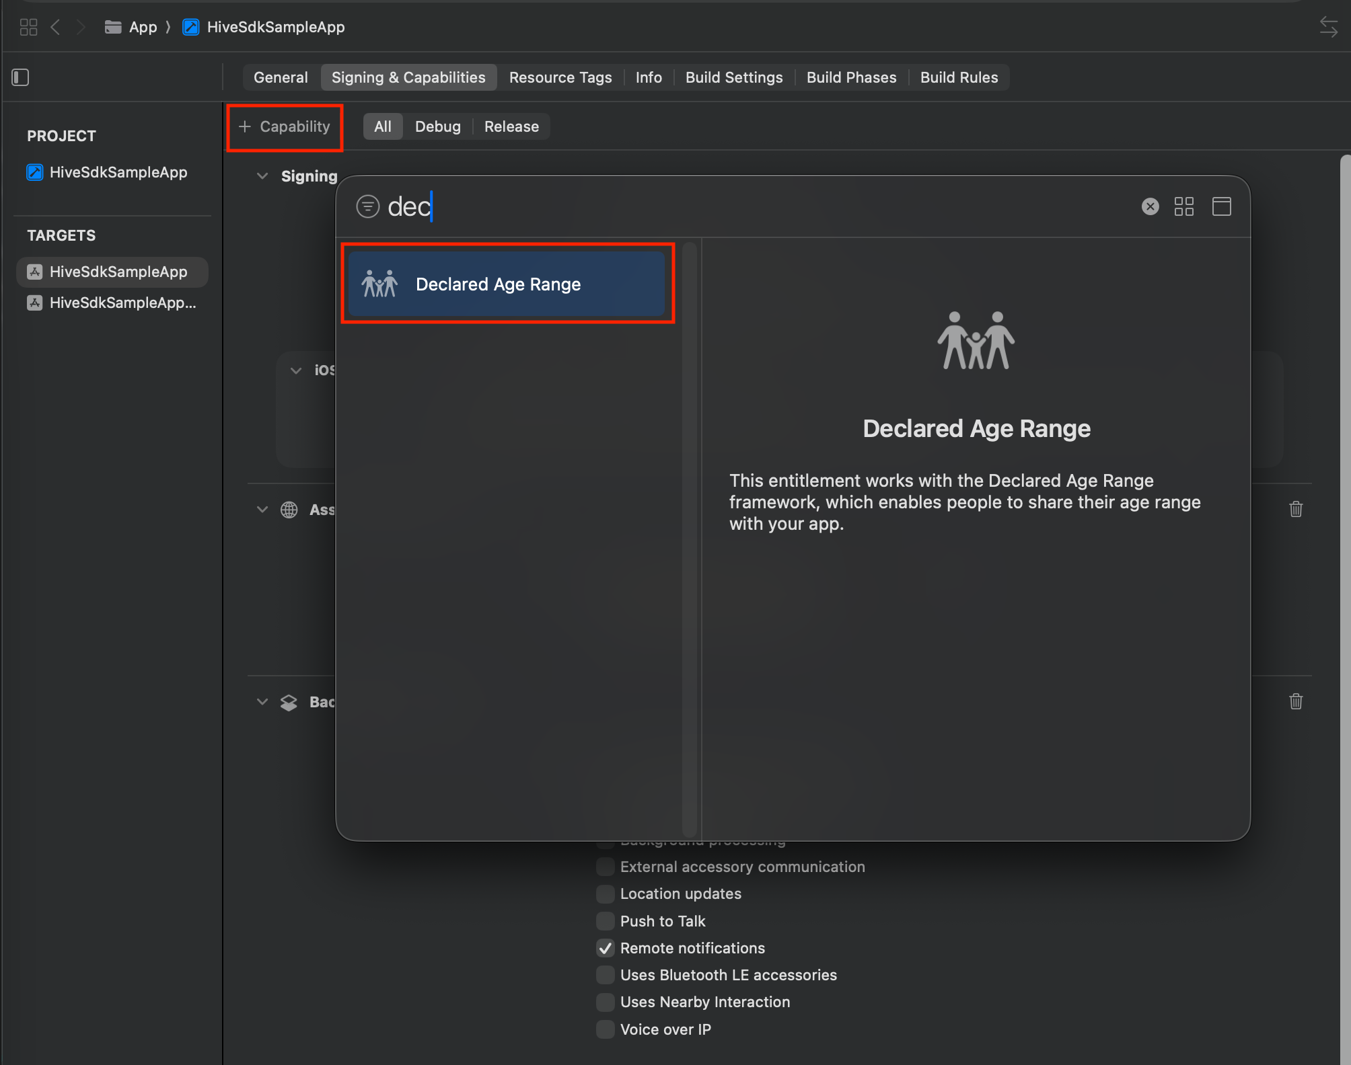Click the clear search text button
1351x1065 pixels.
click(x=1150, y=206)
